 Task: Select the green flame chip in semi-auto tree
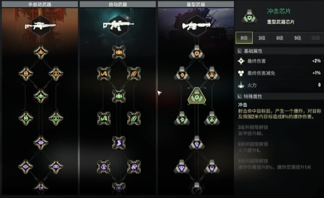pyautogui.click(x=41, y=96)
